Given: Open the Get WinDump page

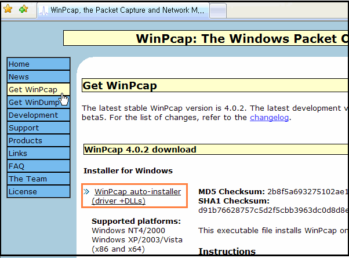Looking at the screenshot, I should point(38,103).
